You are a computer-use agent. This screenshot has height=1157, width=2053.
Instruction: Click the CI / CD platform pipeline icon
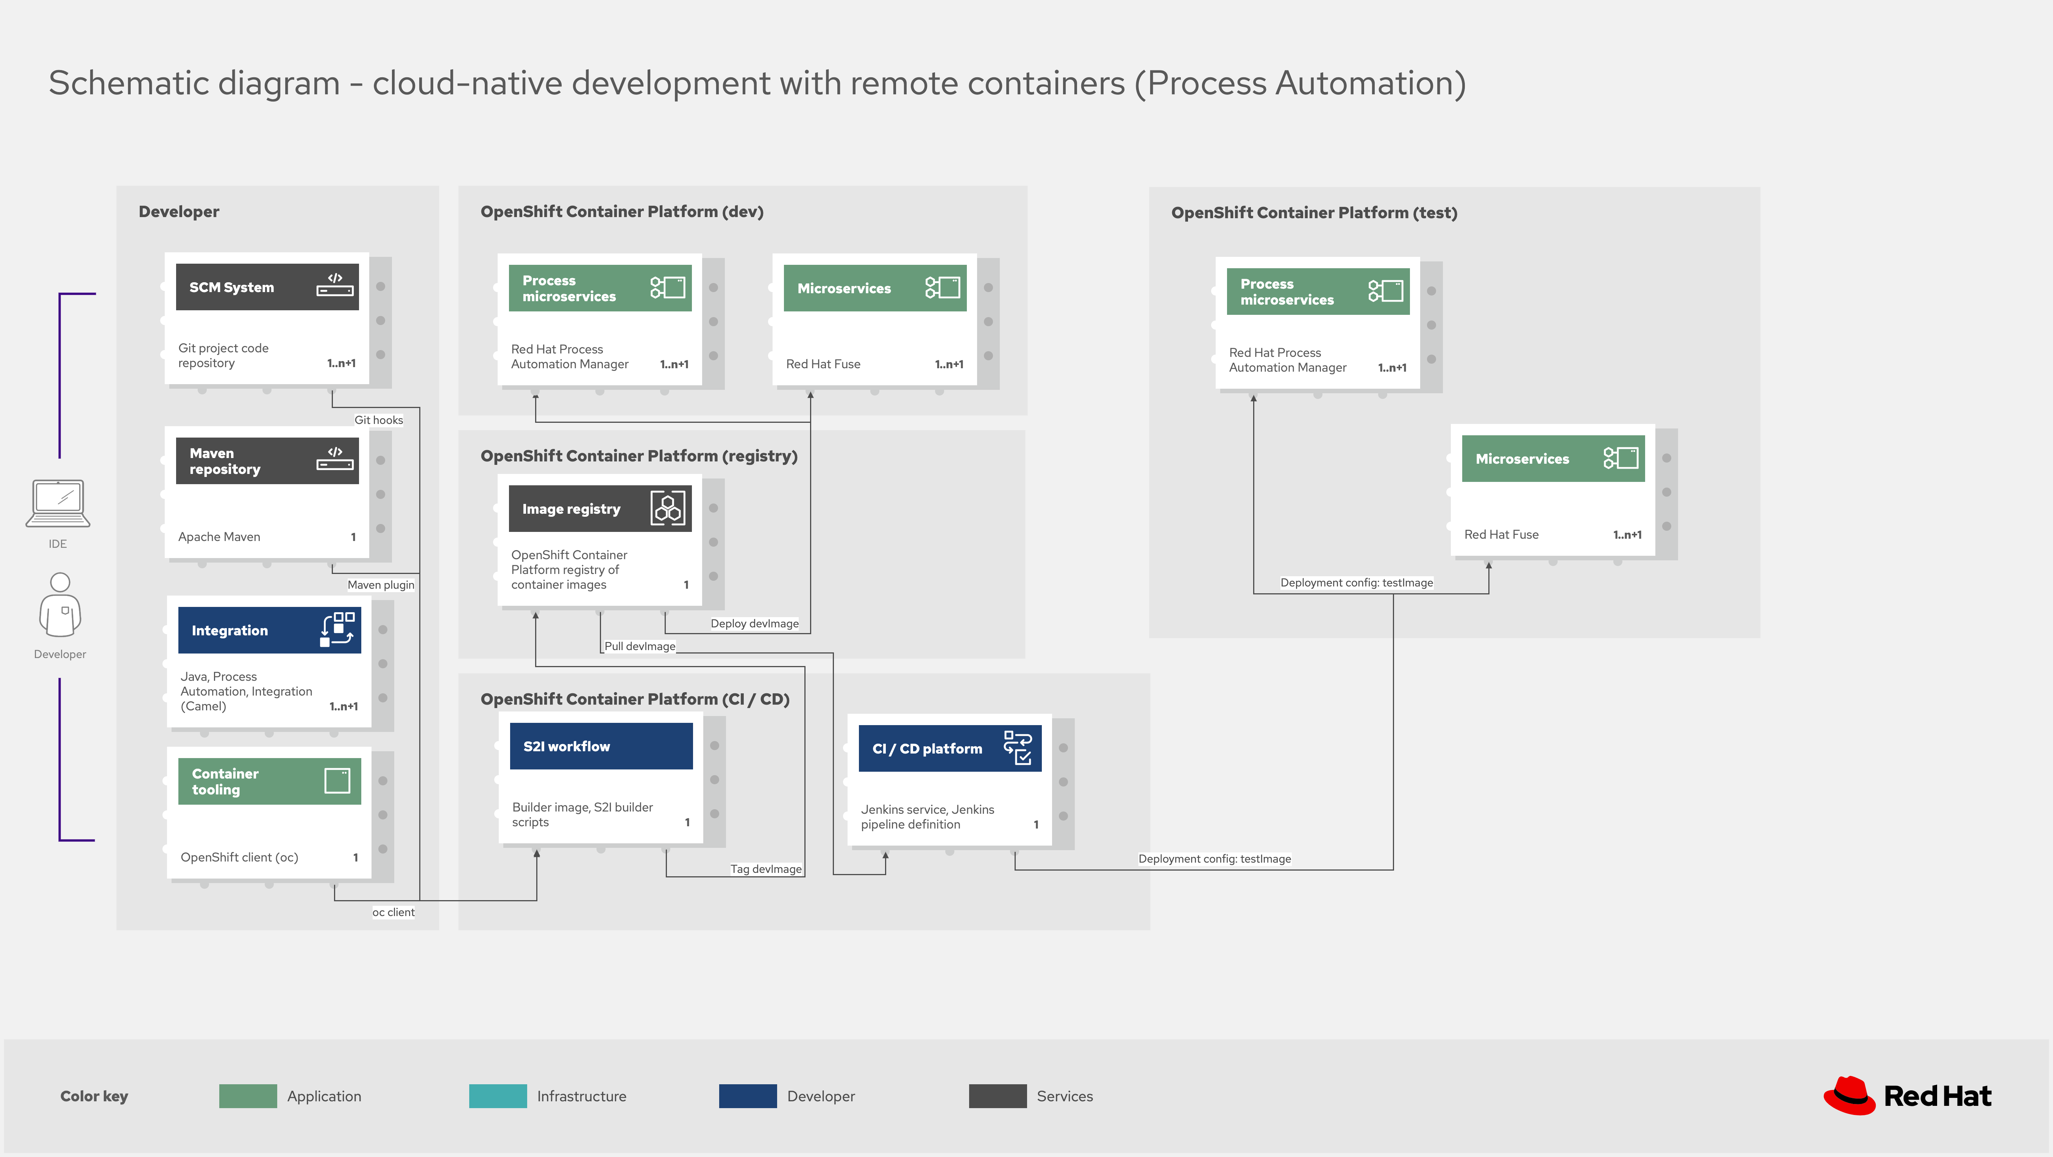1018,747
